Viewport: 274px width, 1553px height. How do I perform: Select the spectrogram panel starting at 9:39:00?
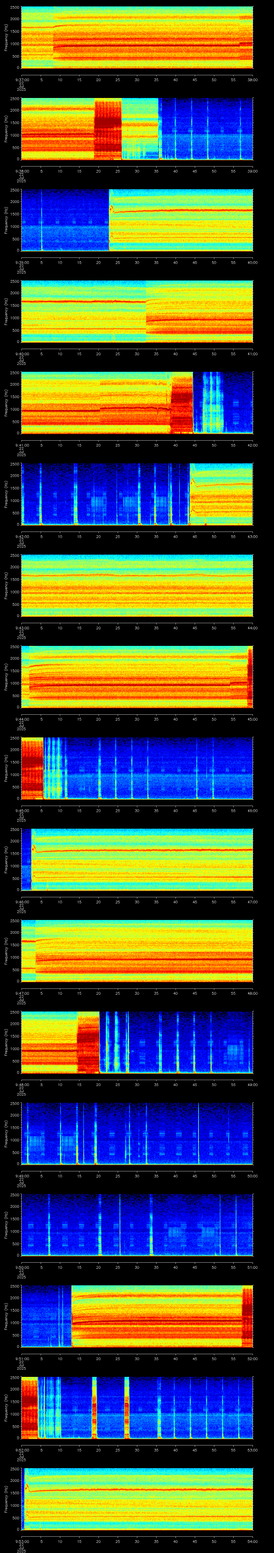[137, 221]
